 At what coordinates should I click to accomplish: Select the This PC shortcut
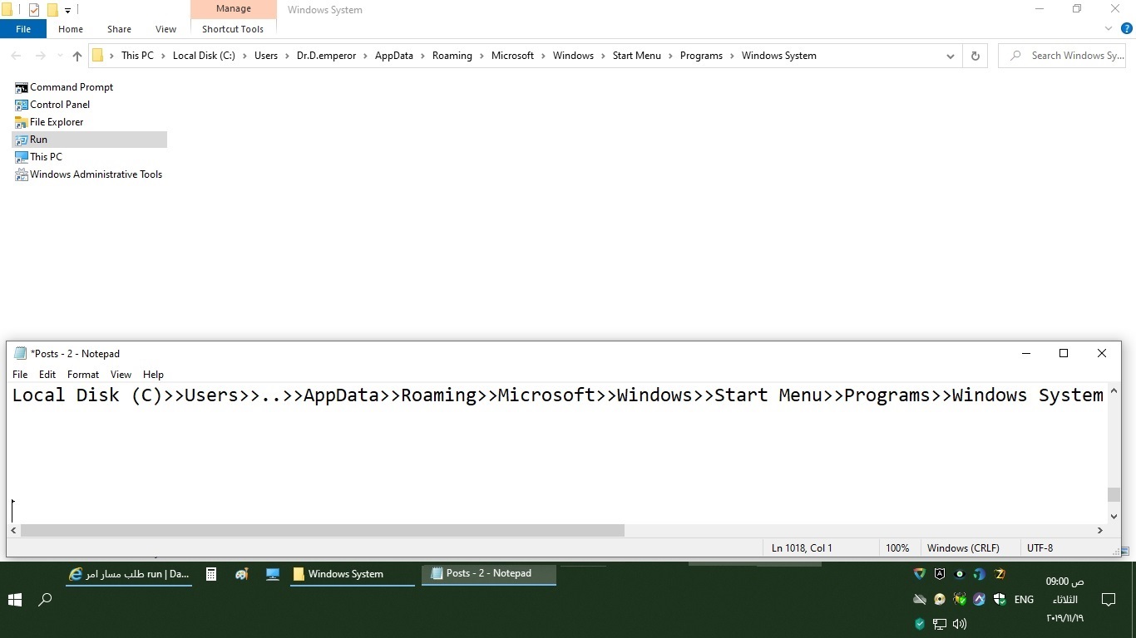click(38, 157)
